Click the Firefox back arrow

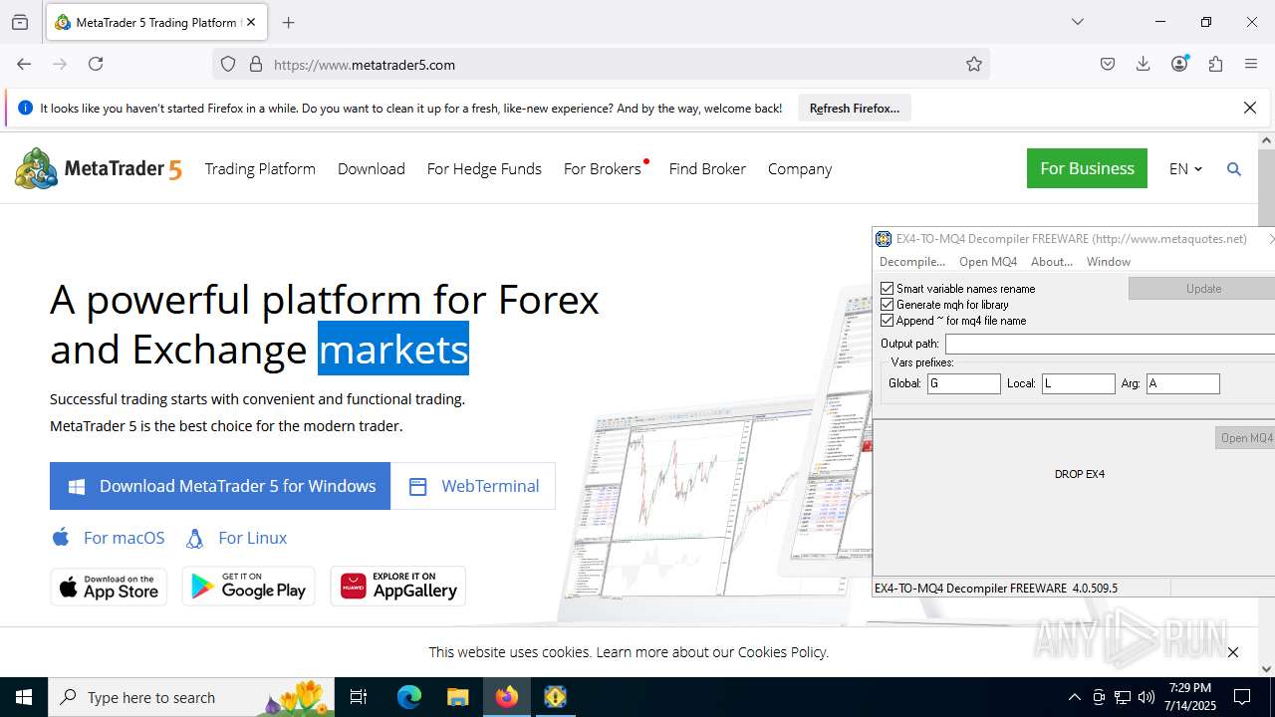pyautogui.click(x=24, y=64)
